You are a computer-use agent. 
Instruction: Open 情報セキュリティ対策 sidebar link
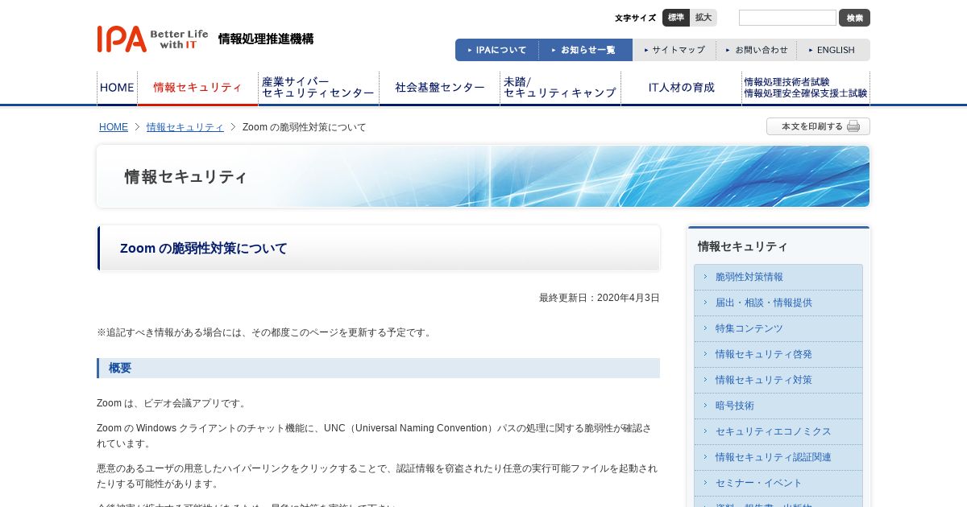(778, 380)
